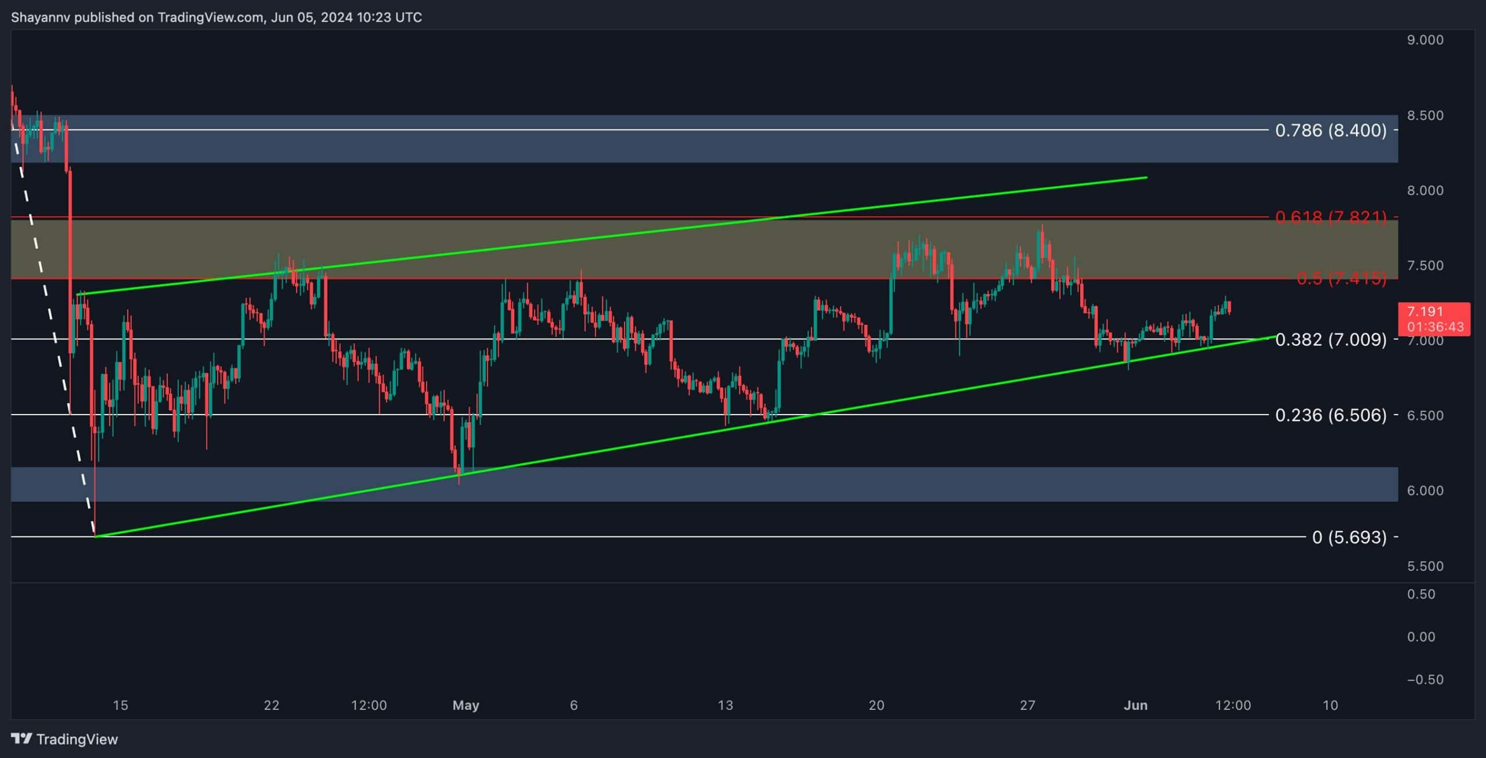Click date 22 on the time axis
Viewport: 1486px width, 758px height.
tap(271, 705)
